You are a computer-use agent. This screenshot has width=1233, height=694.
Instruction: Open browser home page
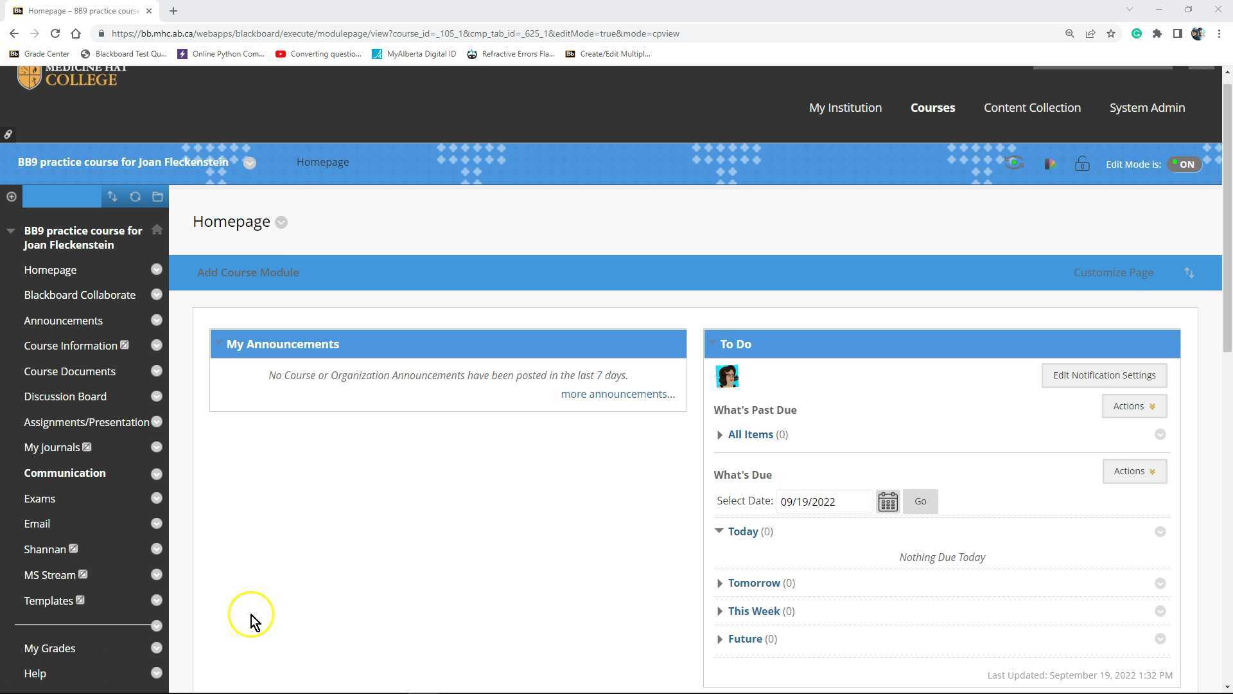pos(76,33)
